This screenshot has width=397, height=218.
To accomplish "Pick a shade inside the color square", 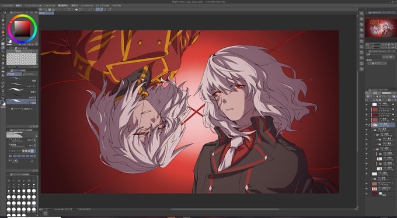I will click(x=22, y=29).
